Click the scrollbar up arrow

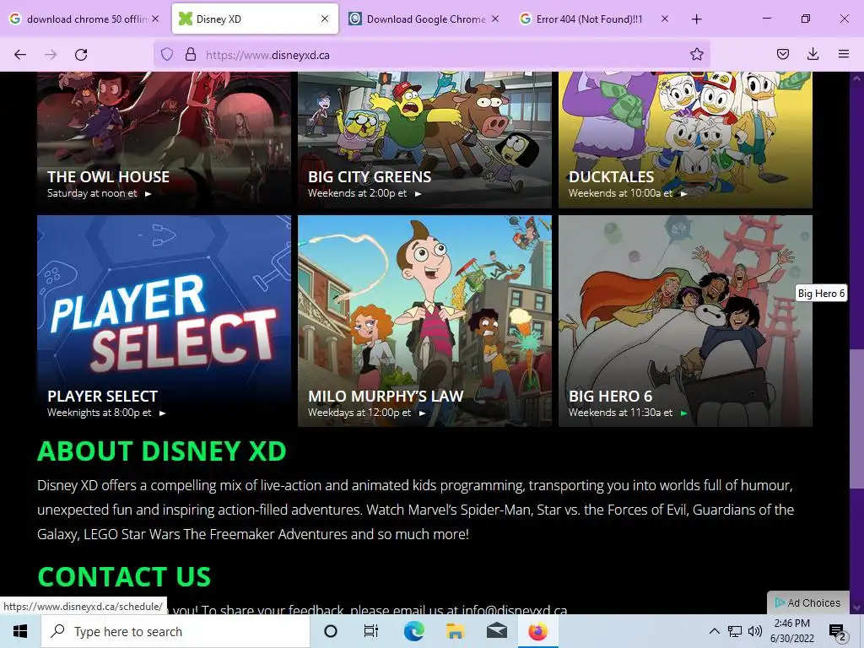coord(856,78)
